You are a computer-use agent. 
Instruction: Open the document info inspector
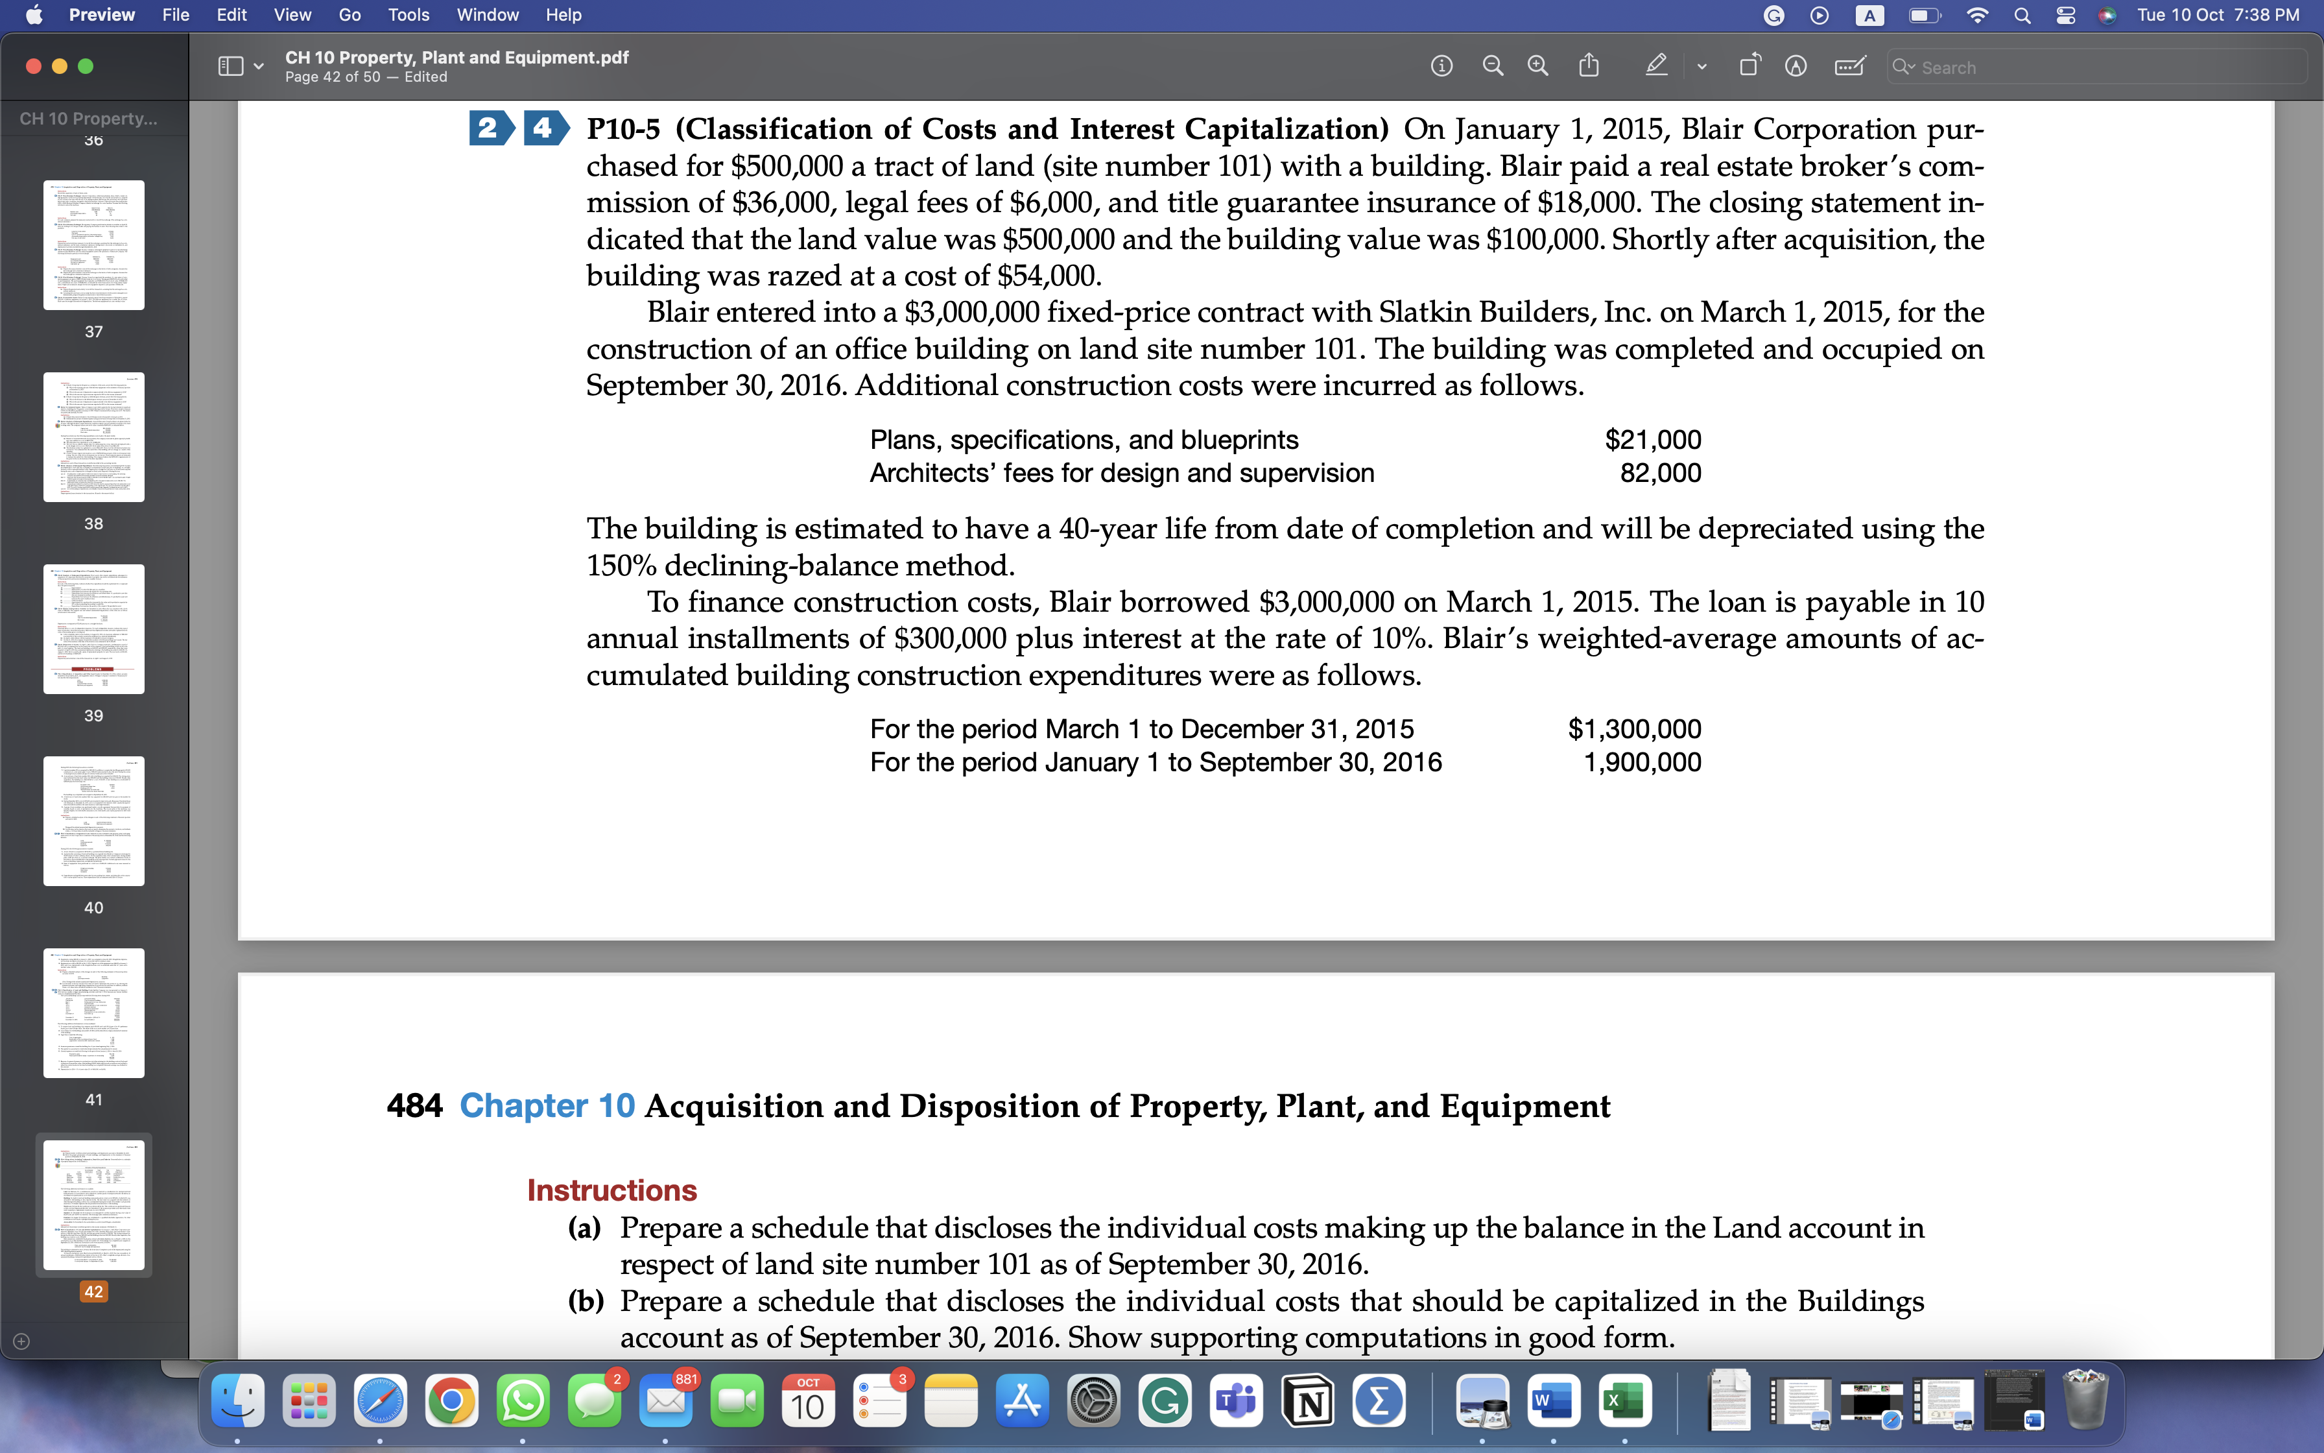(x=1442, y=66)
